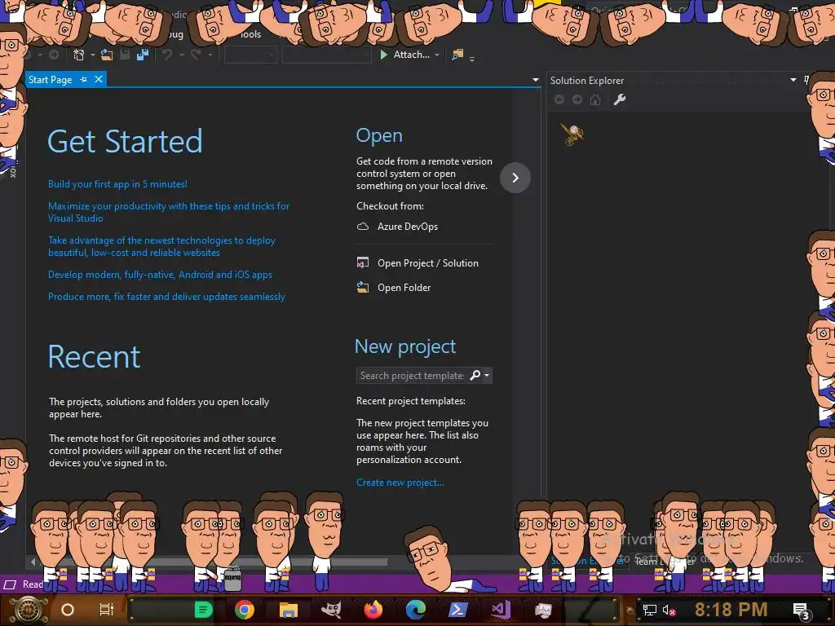Open the document tabs list dropdown
Viewport: 835px width, 626px height.
click(x=536, y=80)
